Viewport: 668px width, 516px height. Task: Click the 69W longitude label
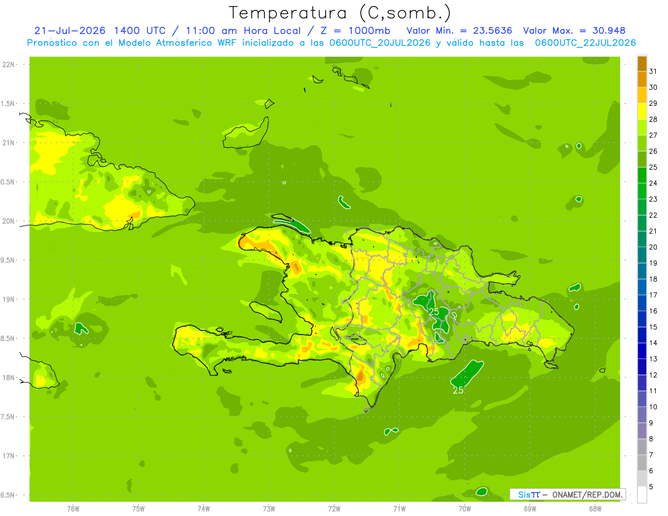530,508
